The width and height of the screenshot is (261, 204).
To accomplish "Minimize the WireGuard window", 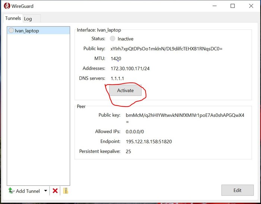I will pyautogui.click(x=215, y=6).
